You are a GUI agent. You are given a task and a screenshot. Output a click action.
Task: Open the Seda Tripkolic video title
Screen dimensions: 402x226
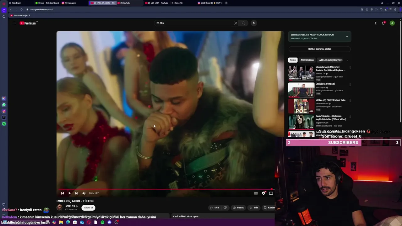[x=331, y=118]
